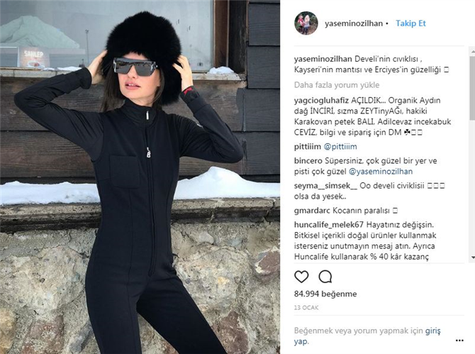The image size is (475, 354).
Task: Open the 13 OCAK post date link
Action: pos(306,307)
